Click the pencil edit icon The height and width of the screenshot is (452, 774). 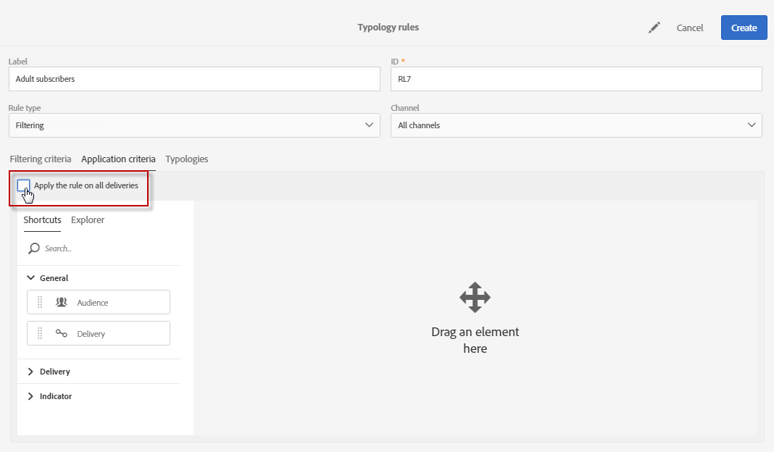[x=654, y=28]
